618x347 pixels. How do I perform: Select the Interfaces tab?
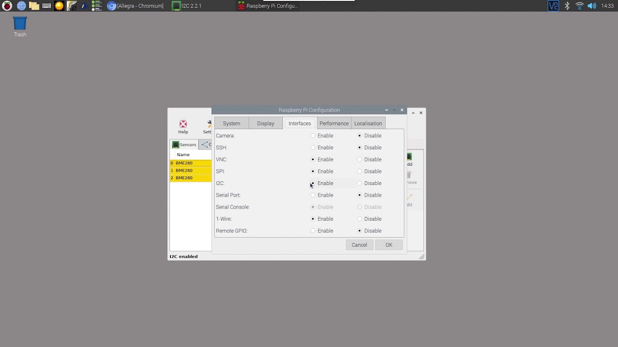[300, 123]
